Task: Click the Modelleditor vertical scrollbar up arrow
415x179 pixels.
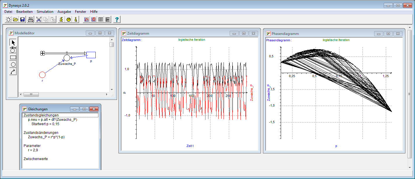Action: tap(111, 39)
